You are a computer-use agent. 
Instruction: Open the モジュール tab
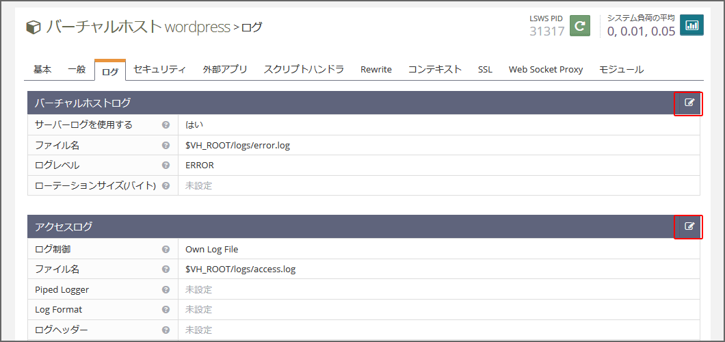coord(621,70)
